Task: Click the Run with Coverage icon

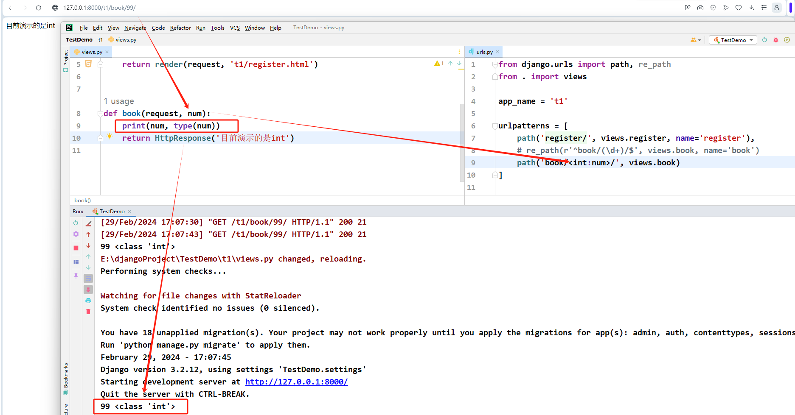Action: (x=787, y=40)
